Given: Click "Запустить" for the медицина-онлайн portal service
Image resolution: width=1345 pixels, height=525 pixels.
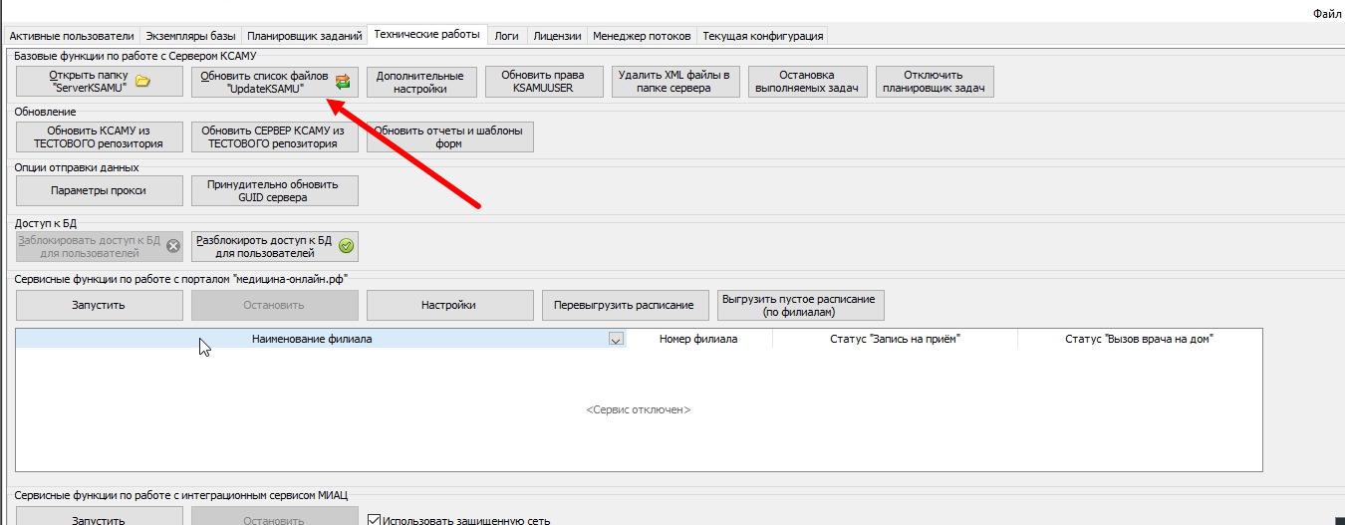Looking at the screenshot, I should pos(100,305).
